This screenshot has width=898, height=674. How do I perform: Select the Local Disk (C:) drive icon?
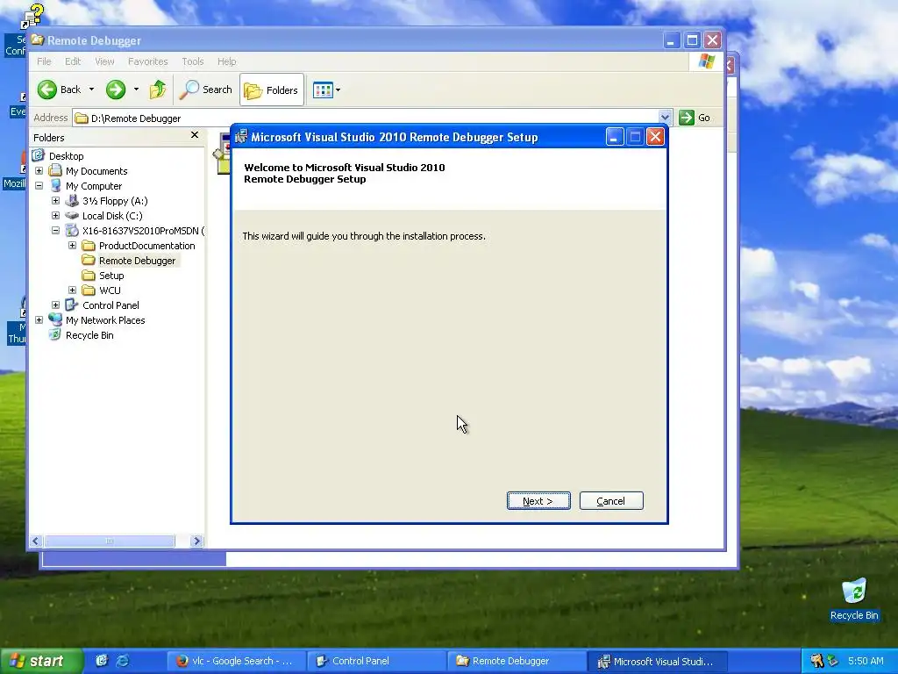(x=72, y=216)
